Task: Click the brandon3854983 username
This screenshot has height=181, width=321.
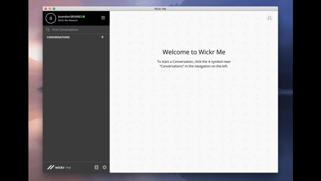Action: pos(70,17)
